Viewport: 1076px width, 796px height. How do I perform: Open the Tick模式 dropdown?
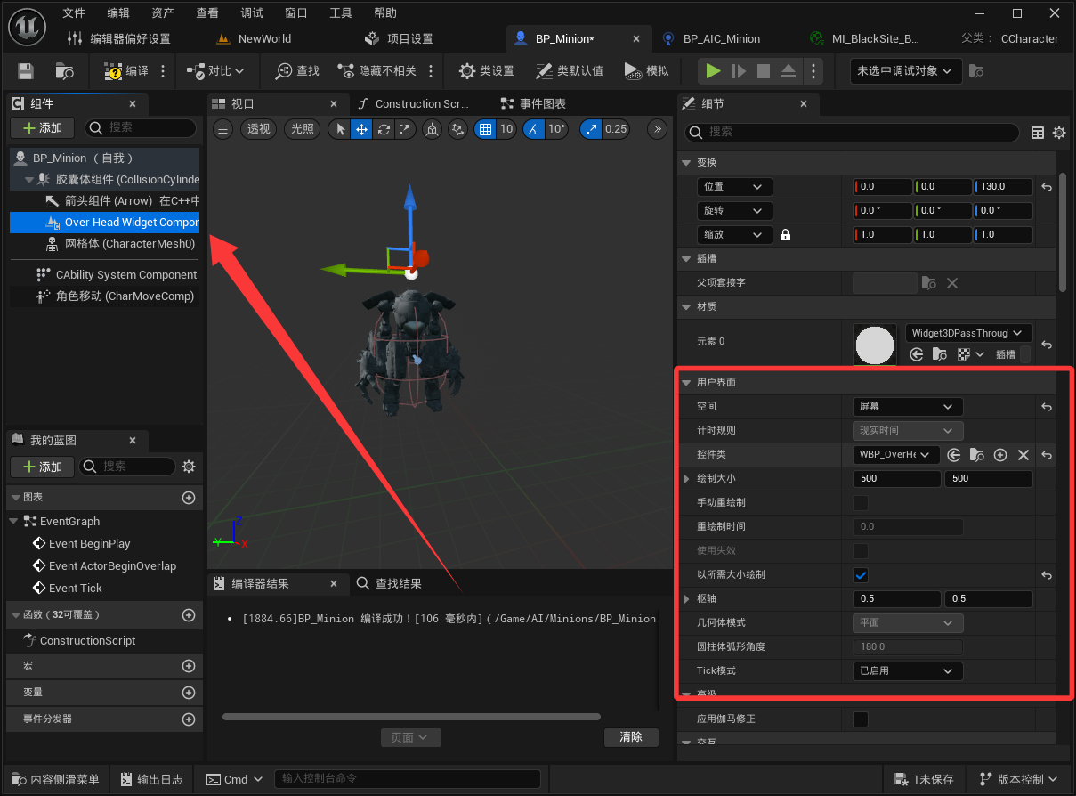click(908, 670)
